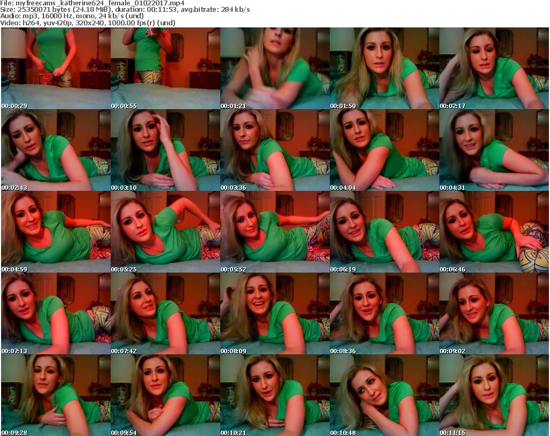This screenshot has height=436, width=550.
Task: Click the 'File:' name line in the header
Action: click(92, 3)
